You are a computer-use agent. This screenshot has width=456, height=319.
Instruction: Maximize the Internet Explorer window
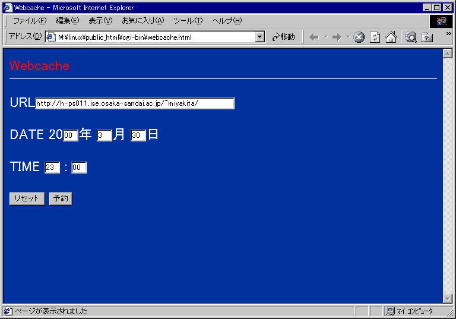click(x=437, y=8)
